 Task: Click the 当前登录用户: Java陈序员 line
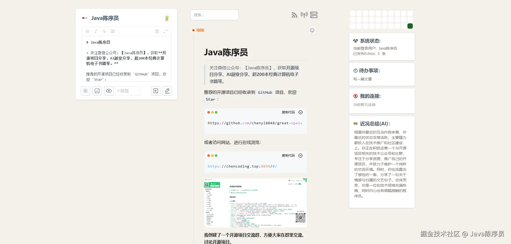pos(375,48)
